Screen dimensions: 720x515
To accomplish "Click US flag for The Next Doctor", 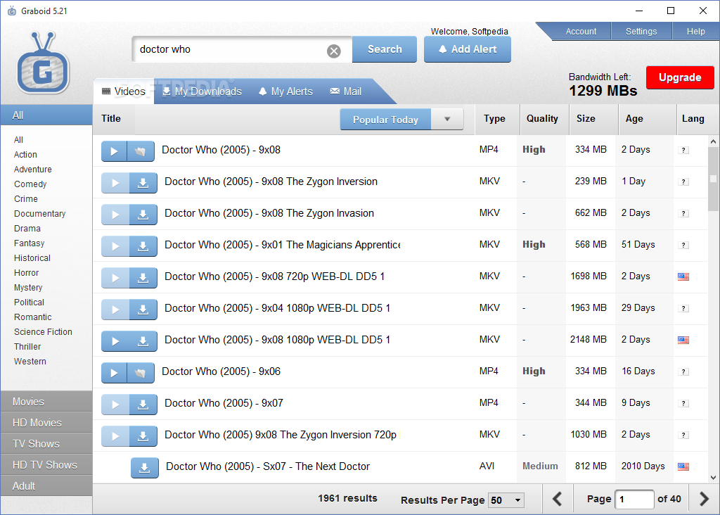I will pos(683,466).
